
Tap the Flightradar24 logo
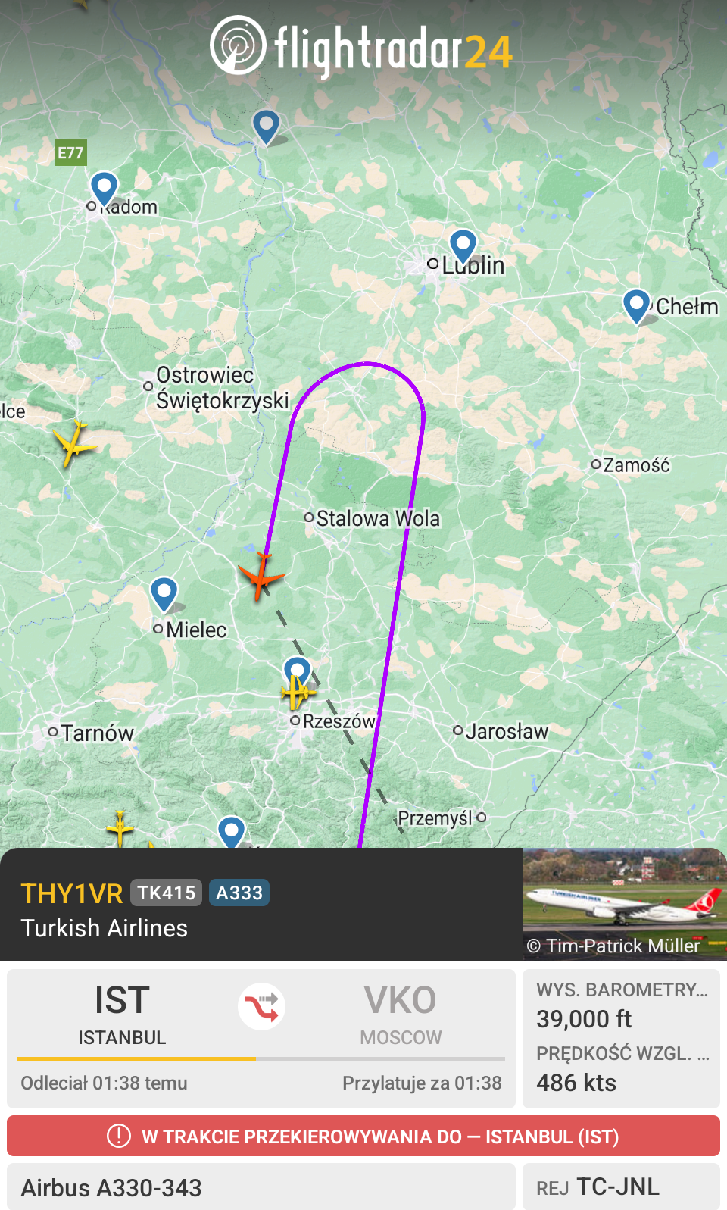click(362, 48)
